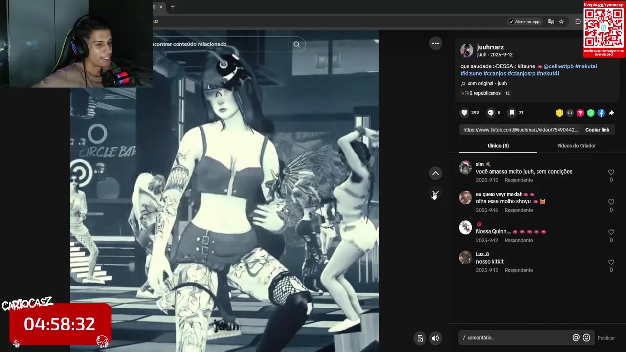
Task: Open the three-dots more options menu
Action: 435,44
